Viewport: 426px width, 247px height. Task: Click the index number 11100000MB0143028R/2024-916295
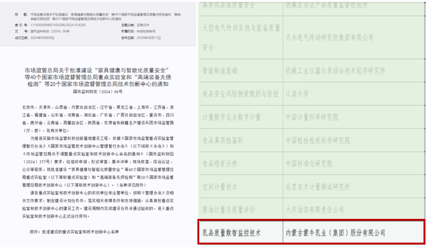(x=58, y=25)
